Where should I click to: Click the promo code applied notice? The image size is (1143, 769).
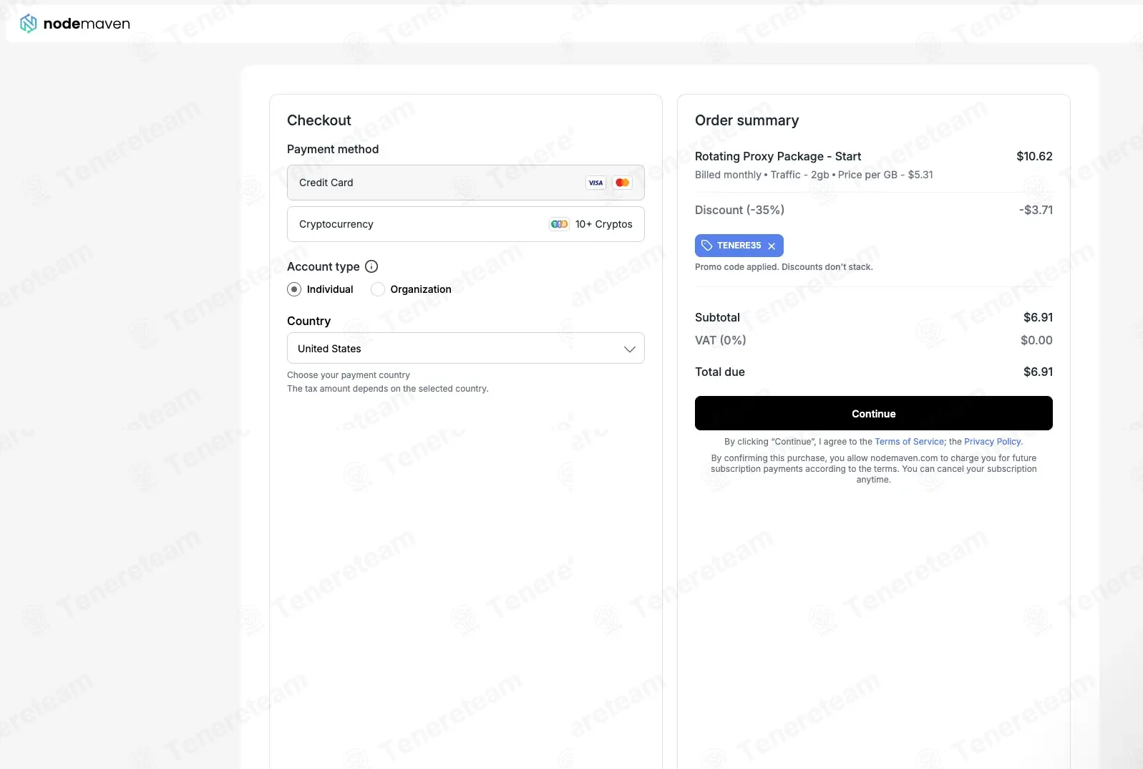pyautogui.click(x=784, y=267)
